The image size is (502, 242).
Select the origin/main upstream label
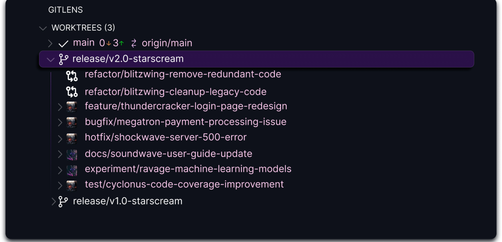[x=167, y=43]
